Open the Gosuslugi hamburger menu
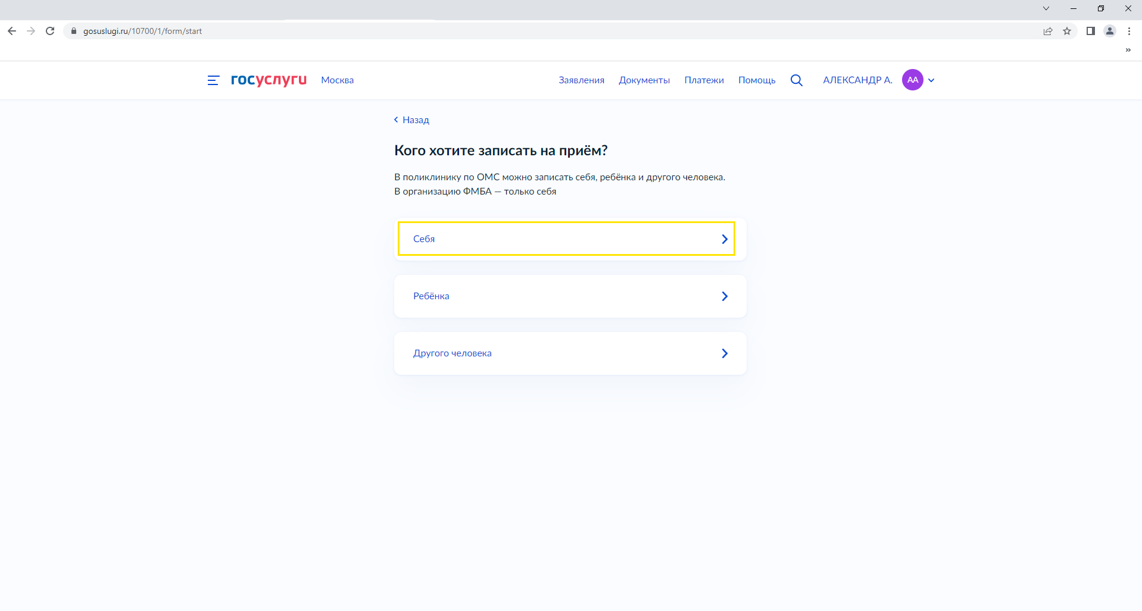Viewport: 1142px width, 611px height. pos(213,80)
